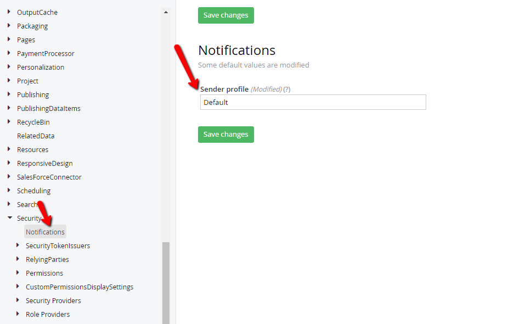531x324 pixels.
Task: Open the RelatedData settings item
Action: click(x=36, y=136)
